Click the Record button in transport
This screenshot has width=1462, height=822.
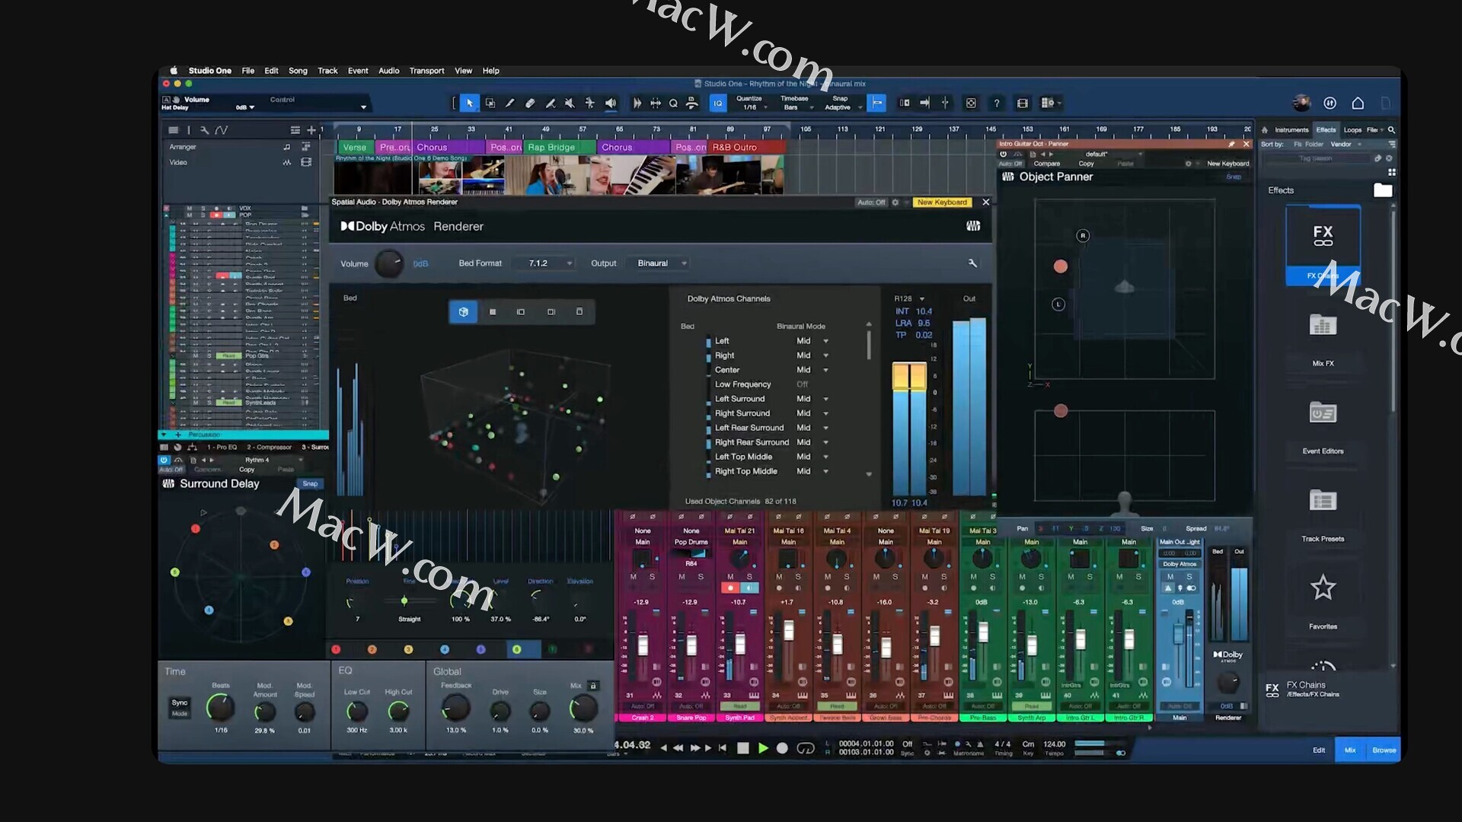pos(782,748)
